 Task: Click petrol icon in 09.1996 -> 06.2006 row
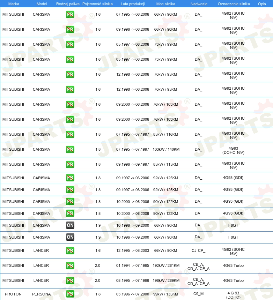(x=70, y=29)
